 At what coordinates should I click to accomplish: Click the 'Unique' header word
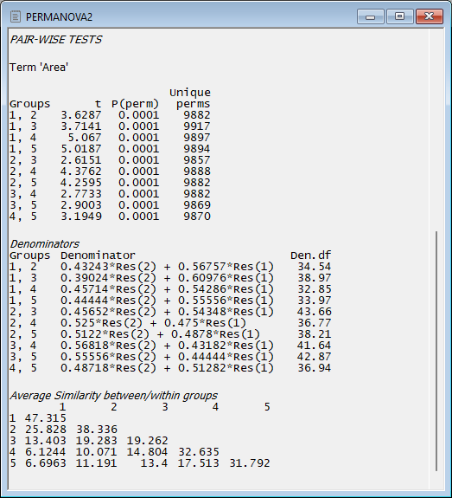(190, 93)
